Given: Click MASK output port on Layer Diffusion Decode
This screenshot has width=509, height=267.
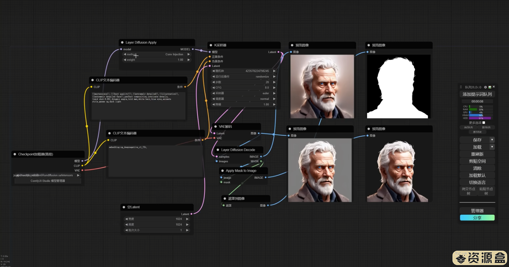Looking at the screenshot, I should [x=261, y=161].
